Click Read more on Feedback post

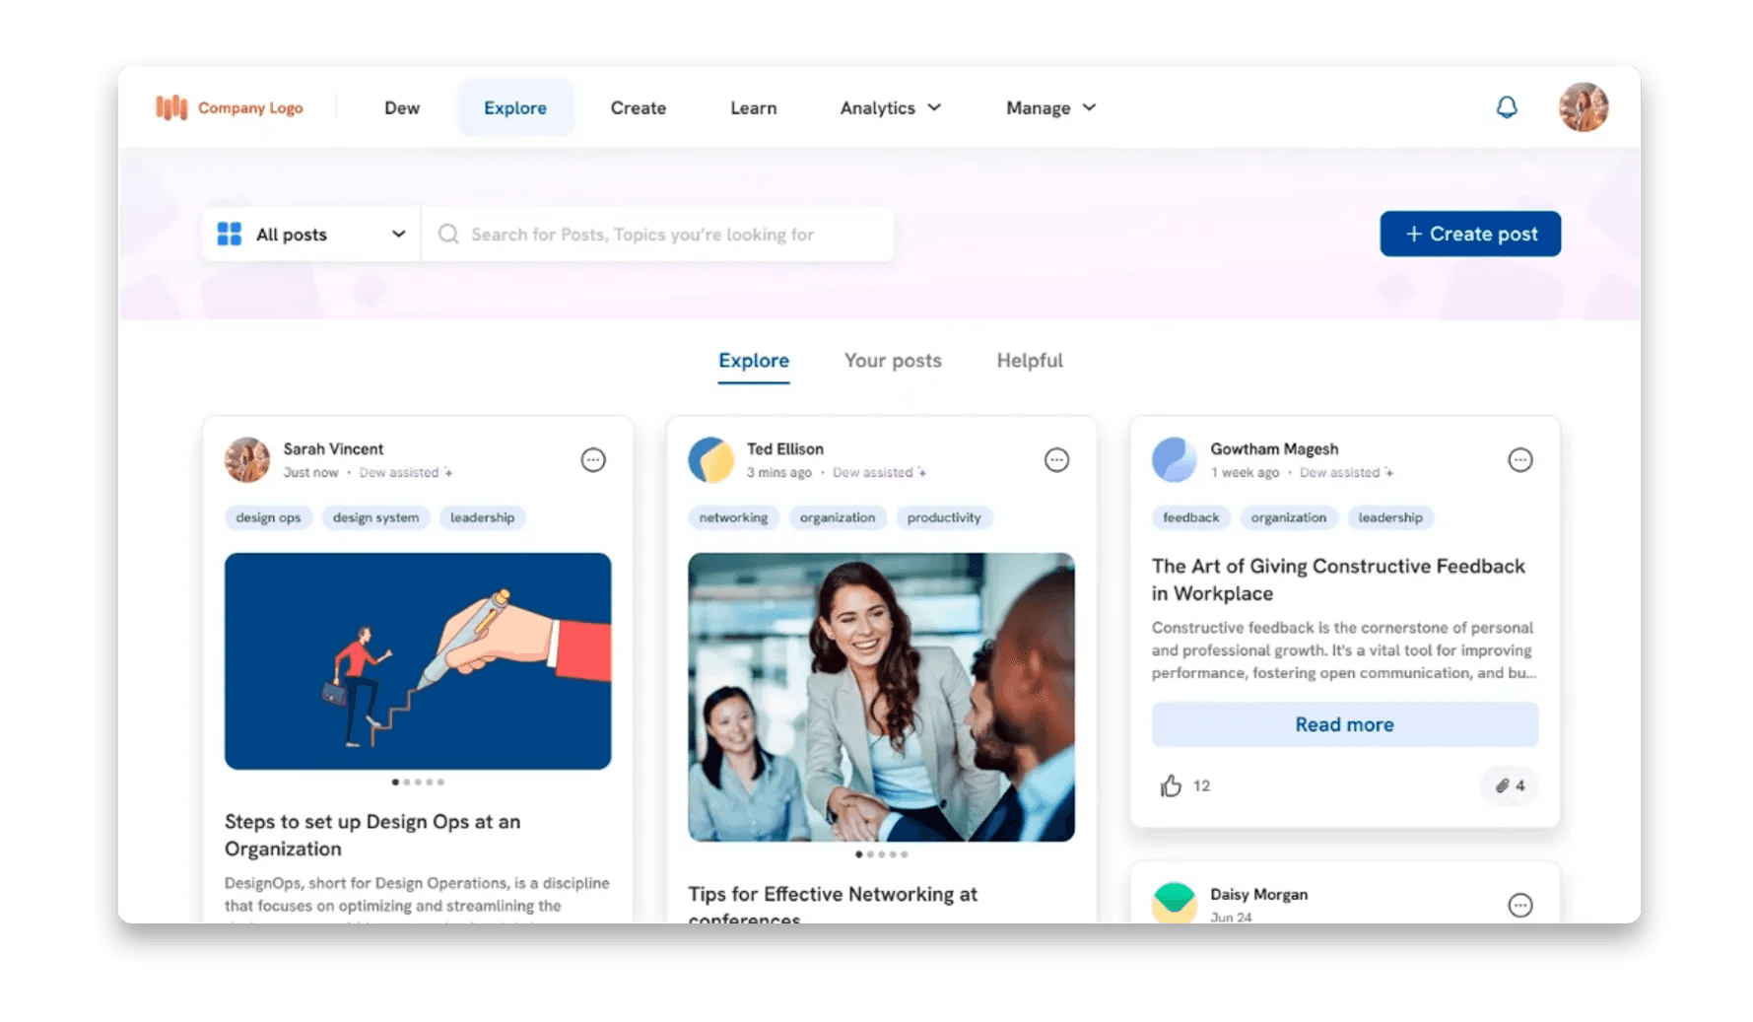click(1345, 724)
